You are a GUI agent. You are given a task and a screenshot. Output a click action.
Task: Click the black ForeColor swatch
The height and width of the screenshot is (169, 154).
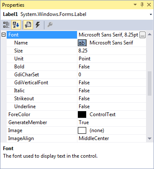[82, 114]
